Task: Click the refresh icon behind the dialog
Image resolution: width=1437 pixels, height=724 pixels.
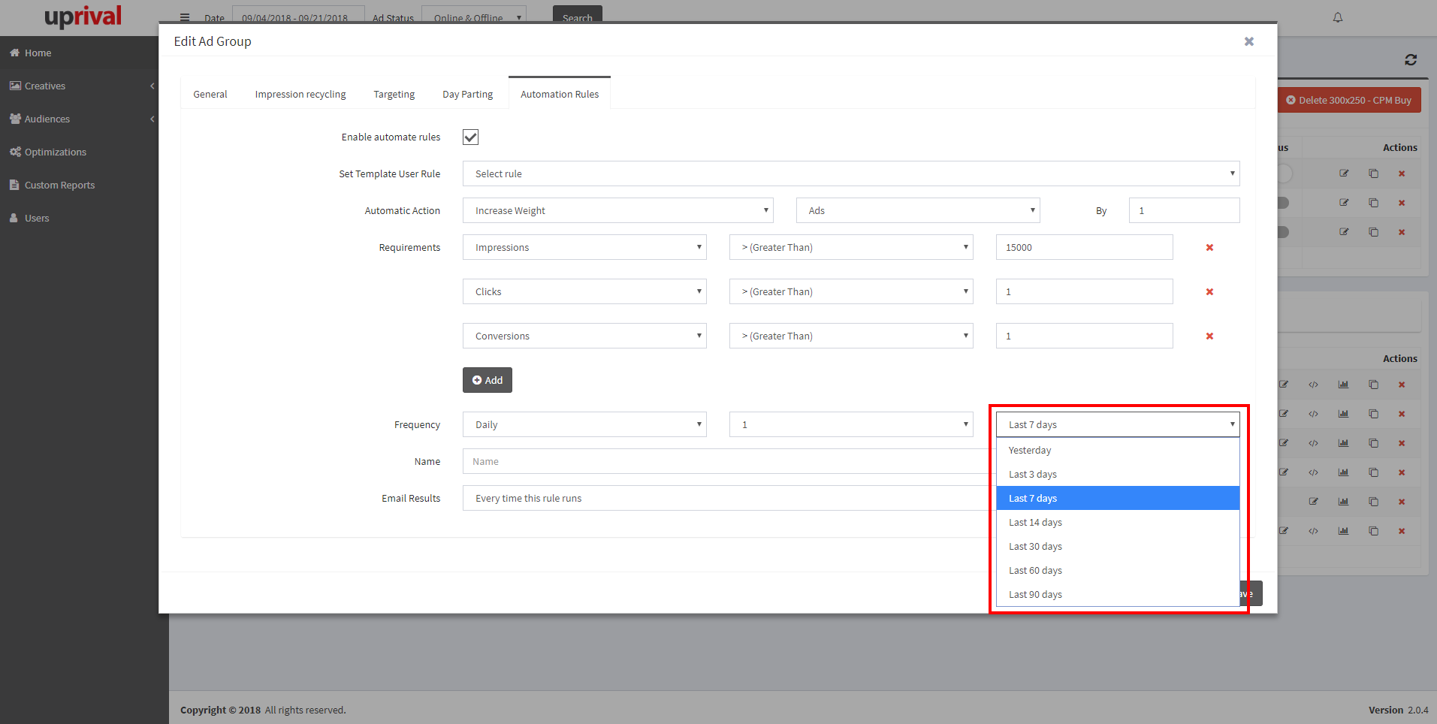Action: pyautogui.click(x=1411, y=60)
